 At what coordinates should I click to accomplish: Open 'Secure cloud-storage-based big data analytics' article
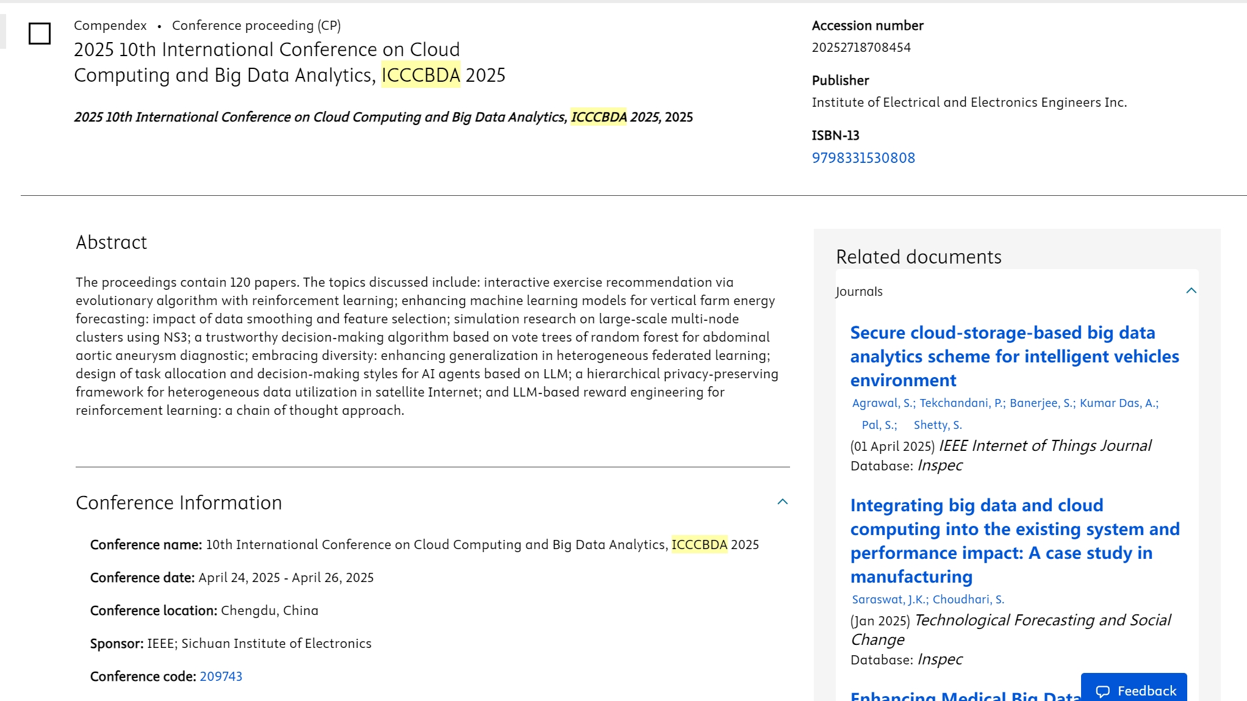point(1015,356)
